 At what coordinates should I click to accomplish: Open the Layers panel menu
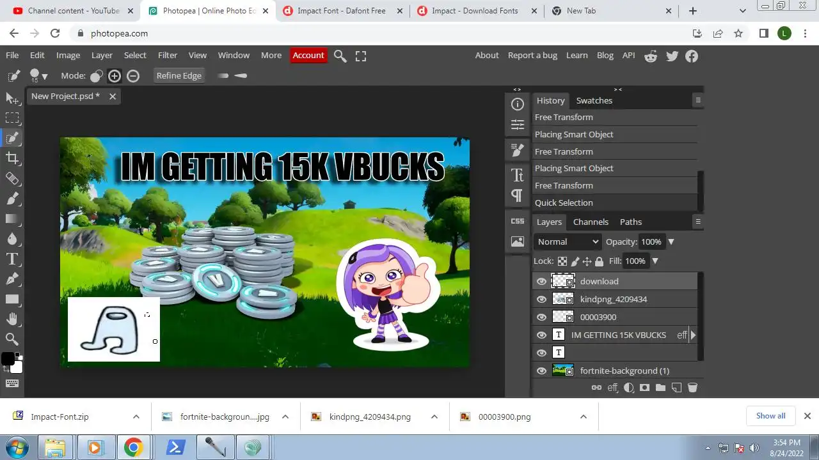698,222
